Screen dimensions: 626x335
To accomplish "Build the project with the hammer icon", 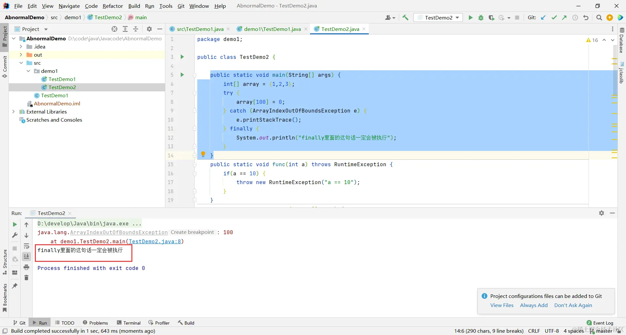I will pyautogui.click(x=405, y=18).
